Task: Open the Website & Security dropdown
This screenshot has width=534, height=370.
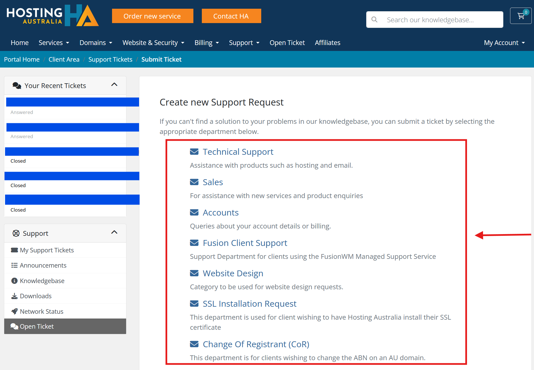Action: click(x=153, y=43)
